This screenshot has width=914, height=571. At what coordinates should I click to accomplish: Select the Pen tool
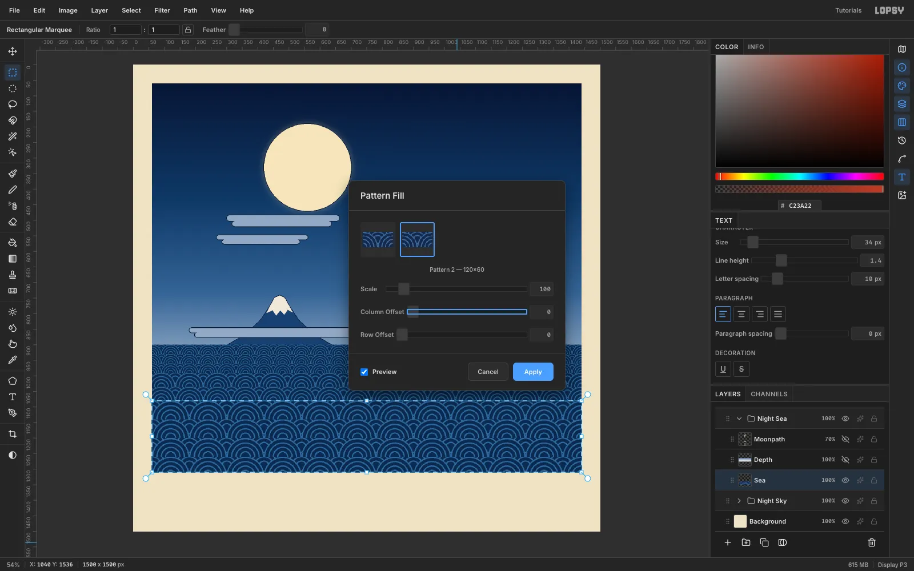[x=13, y=413]
